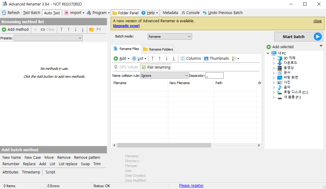Click the Upgrade now! link

point(127,26)
